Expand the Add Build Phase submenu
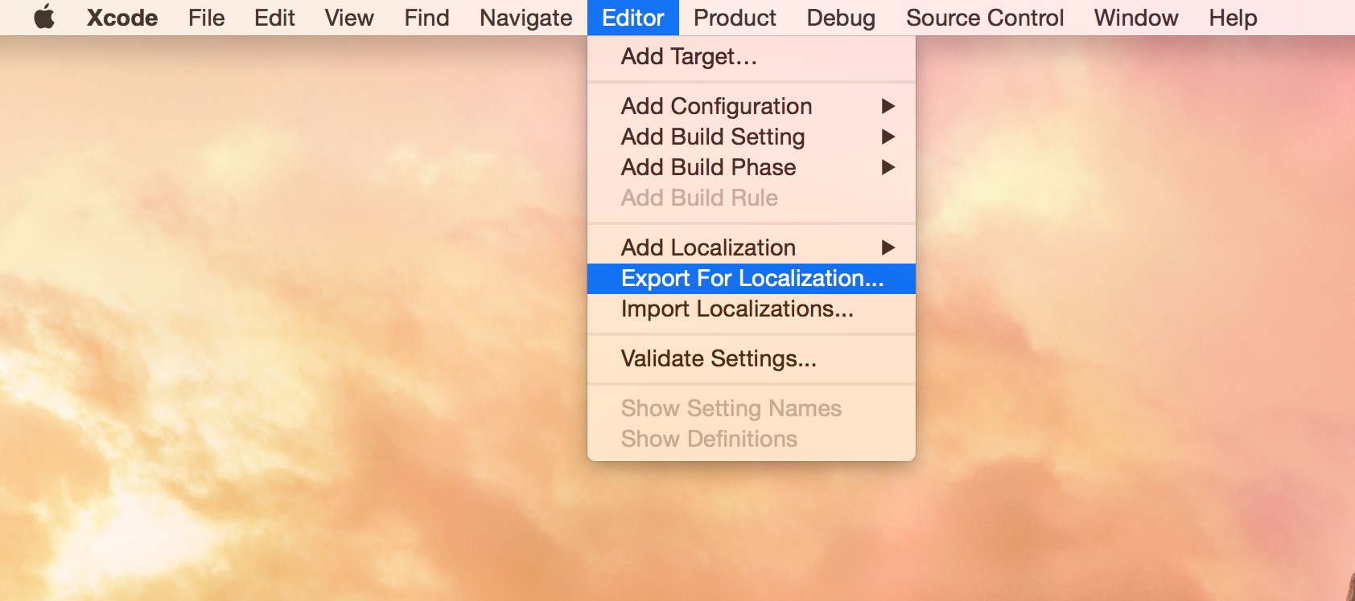Viewport: 1355px width, 601px height. point(752,167)
